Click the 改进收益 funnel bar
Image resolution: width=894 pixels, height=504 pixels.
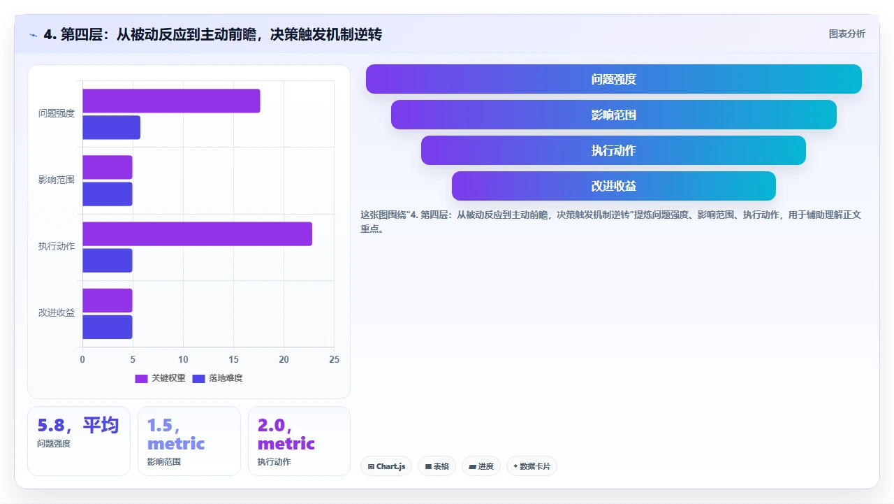point(614,186)
